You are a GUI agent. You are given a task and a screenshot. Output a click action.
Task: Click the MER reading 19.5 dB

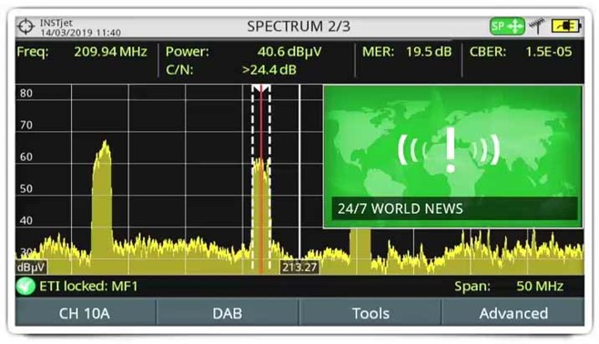pyautogui.click(x=429, y=52)
